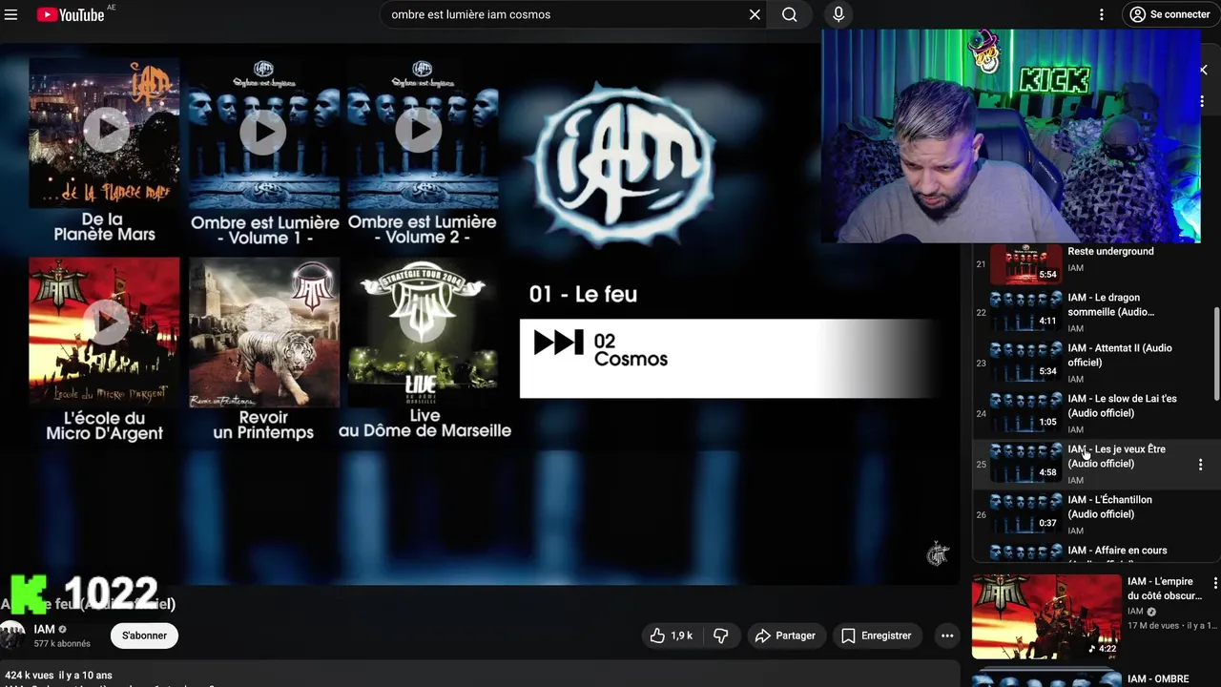1221x687 pixels.
Task: Play playlist item Le dragon sommeille
Action: pos(1092,311)
